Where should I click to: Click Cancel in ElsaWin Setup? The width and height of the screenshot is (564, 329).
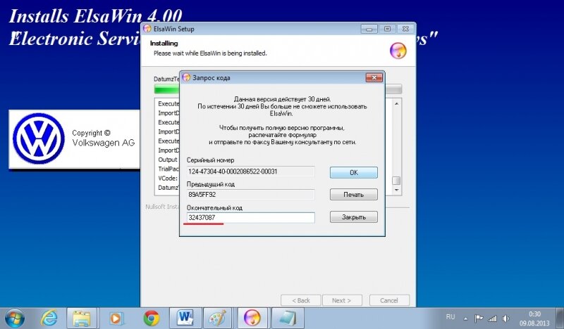(389, 300)
